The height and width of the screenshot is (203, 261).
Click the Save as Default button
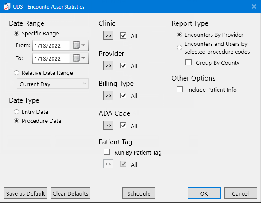tap(26, 193)
